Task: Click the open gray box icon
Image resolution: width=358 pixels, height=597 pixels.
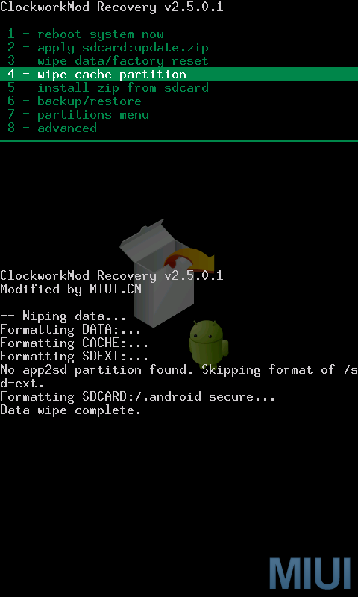Action: [157, 272]
